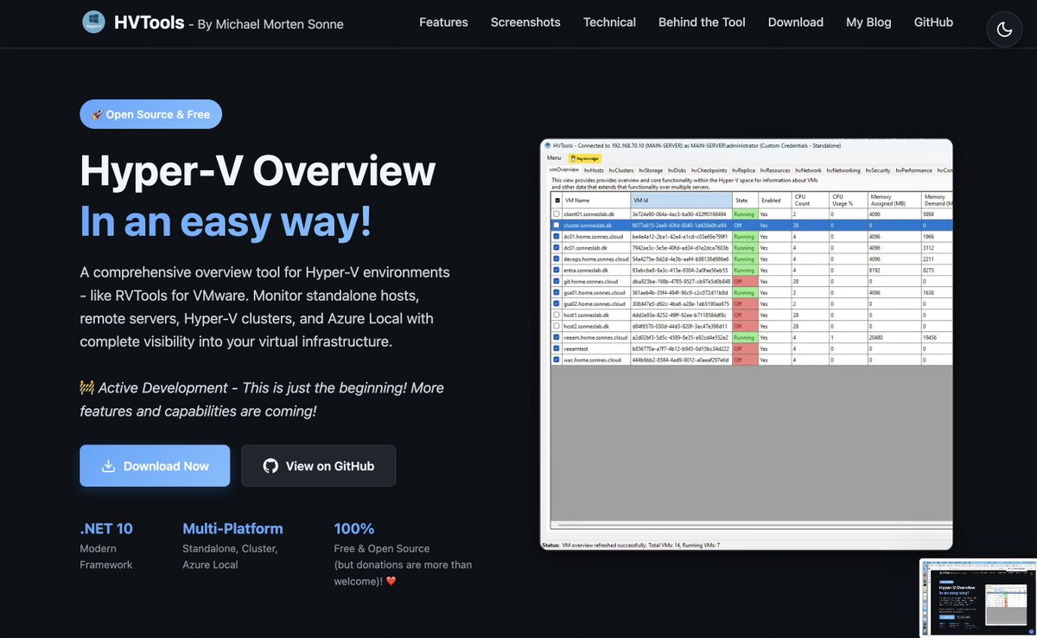Viewport: 1037px width, 638px height.
Task: Click the HVTools application screenshot image
Action: click(747, 344)
